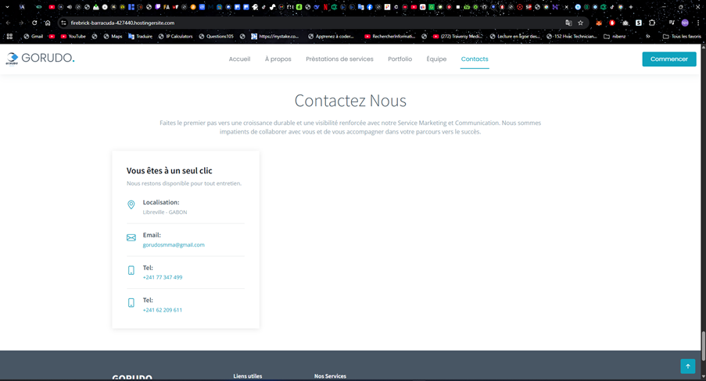This screenshot has height=381, width=706.
Task: Click the camera screenshot extension icon
Action: (625, 23)
